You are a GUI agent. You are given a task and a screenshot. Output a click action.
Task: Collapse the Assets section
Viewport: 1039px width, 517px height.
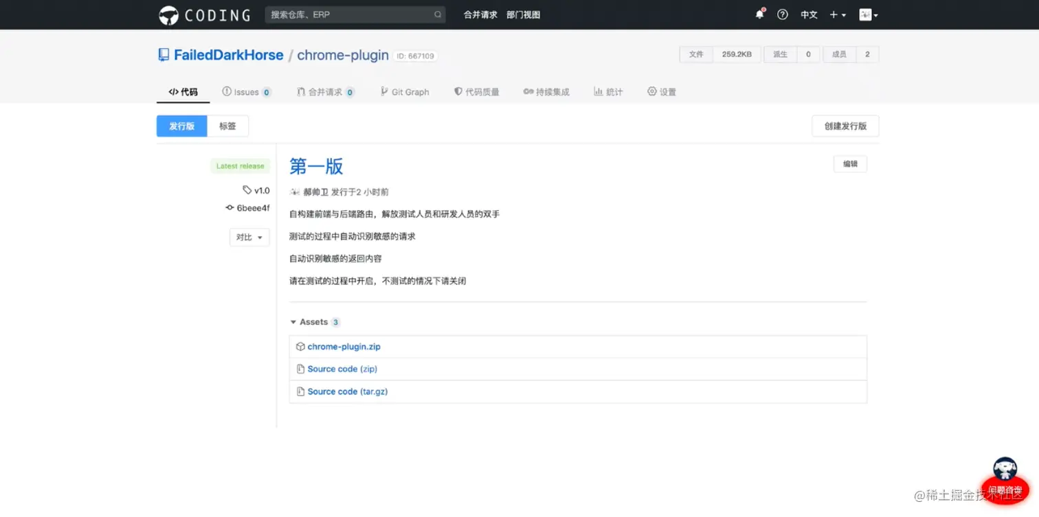pyautogui.click(x=314, y=322)
